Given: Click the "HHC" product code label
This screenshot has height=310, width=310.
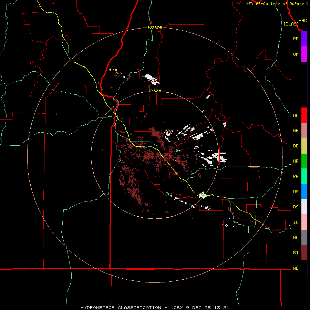Looking at the screenshot, I should pyautogui.click(x=302, y=21).
